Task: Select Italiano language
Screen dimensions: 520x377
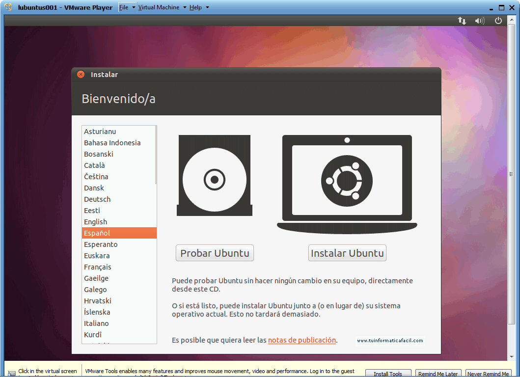Action: [x=119, y=323]
